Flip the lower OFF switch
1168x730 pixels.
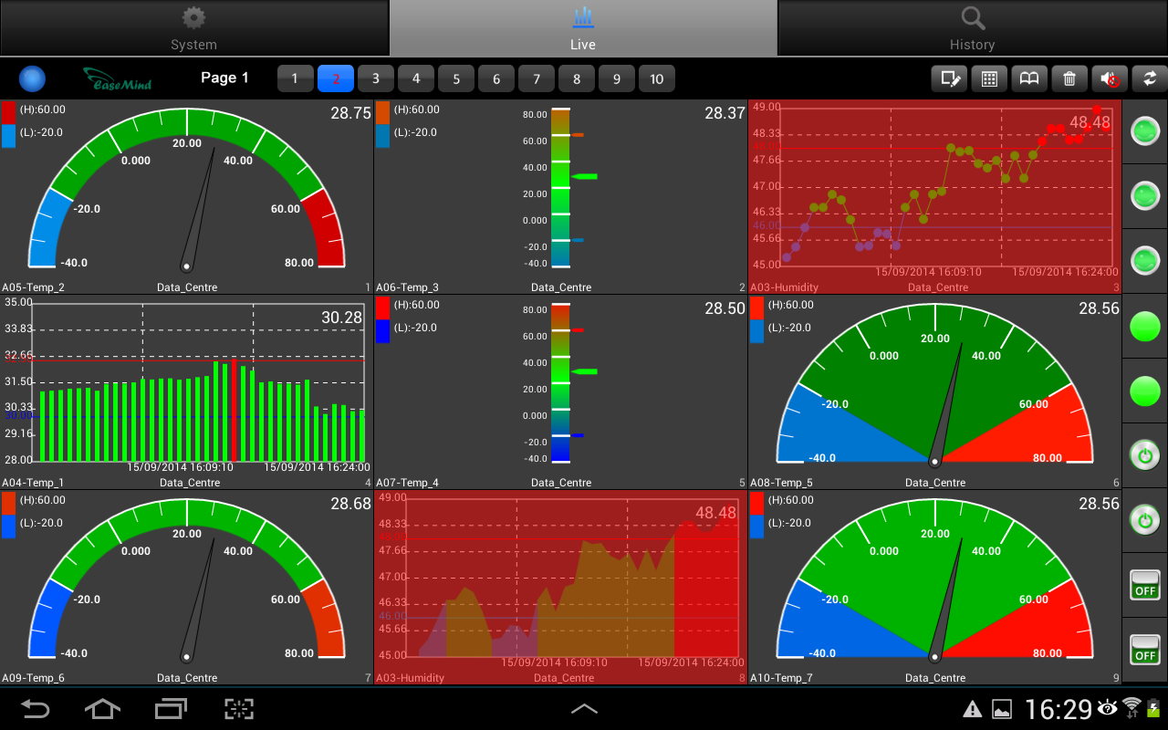(1144, 650)
